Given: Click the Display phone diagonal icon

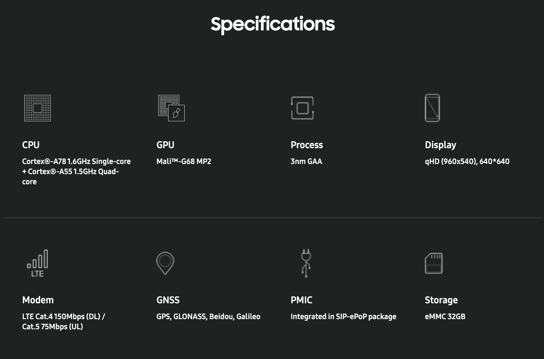Looking at the screenshot, I should click(x=432, y=108).
